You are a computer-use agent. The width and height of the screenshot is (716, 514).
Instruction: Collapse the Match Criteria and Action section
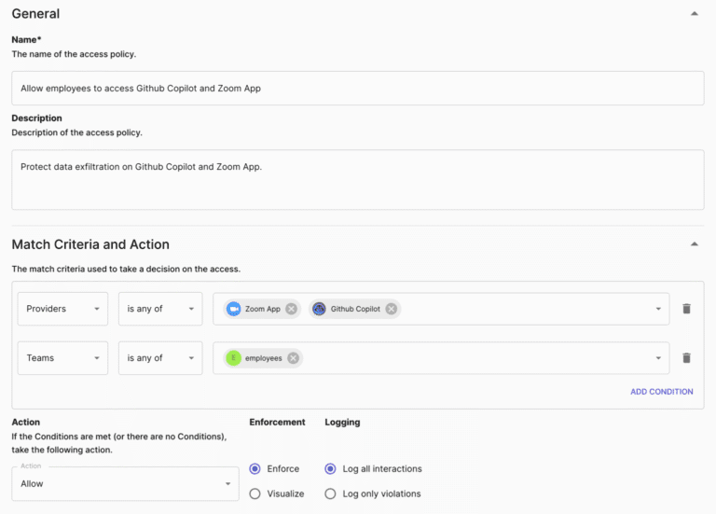coord(694,244)
